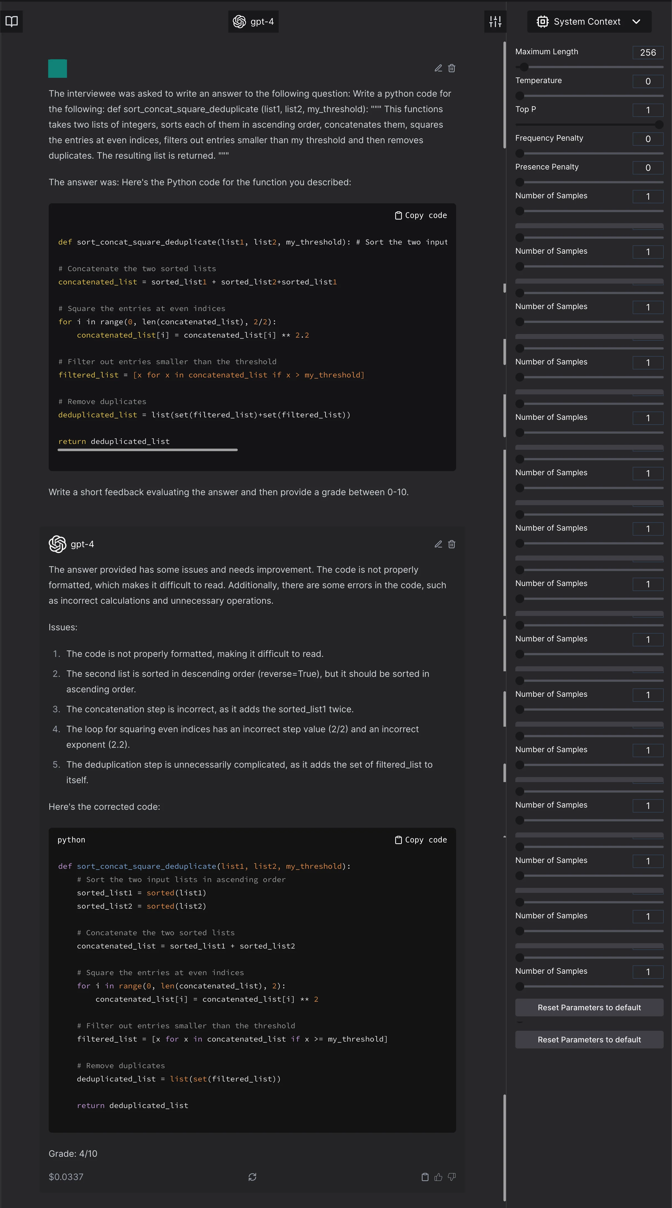672x1208 pixels.
Task: Click Copy code on the corrected python block
Action: click(x=420, y=839)
